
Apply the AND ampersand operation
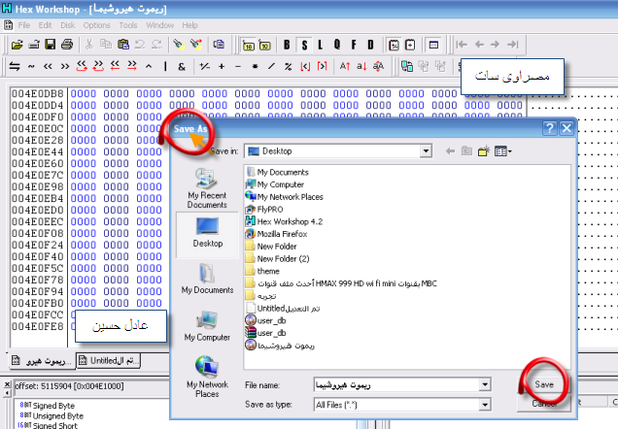coord(182,67)
